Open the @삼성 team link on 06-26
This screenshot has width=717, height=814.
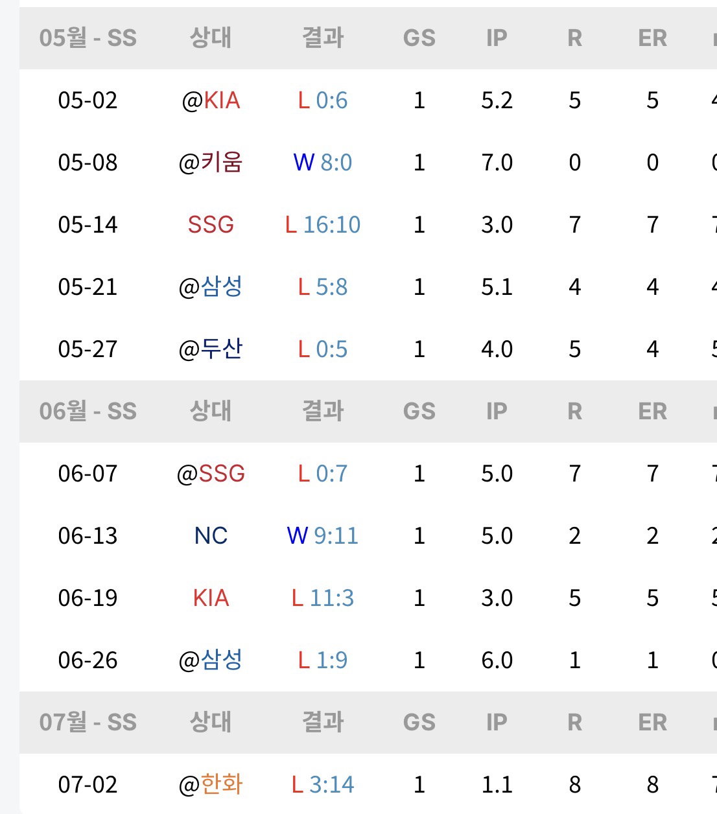(x=211, y=660)
